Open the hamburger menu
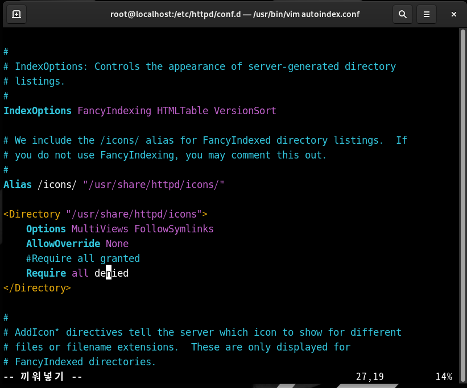Screen dimensions: 467x388 [x=427, y=14]
